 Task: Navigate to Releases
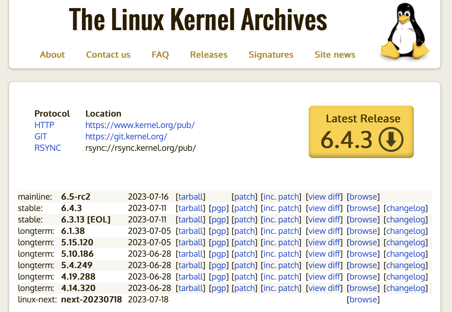point(209,55)
